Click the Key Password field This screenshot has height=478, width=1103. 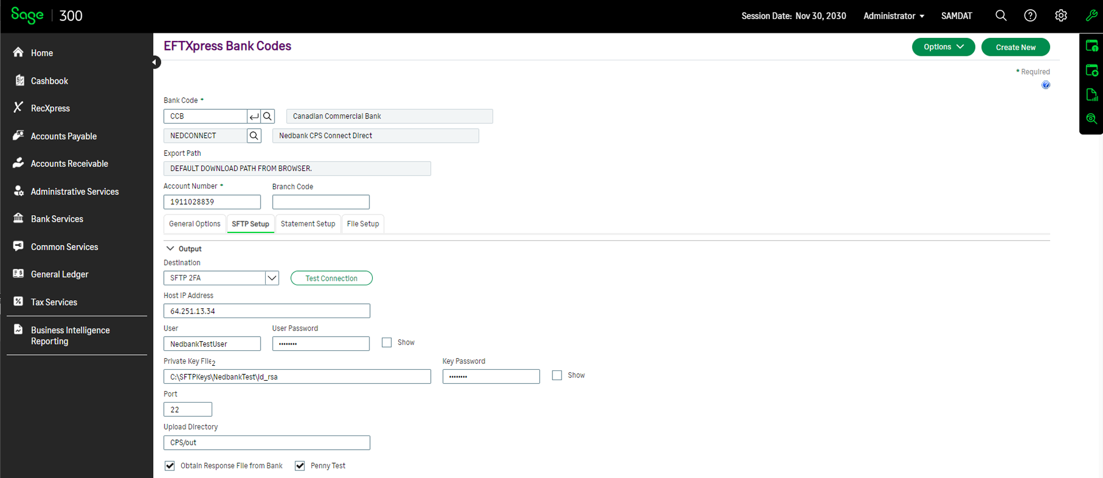(x=491, y=377)
